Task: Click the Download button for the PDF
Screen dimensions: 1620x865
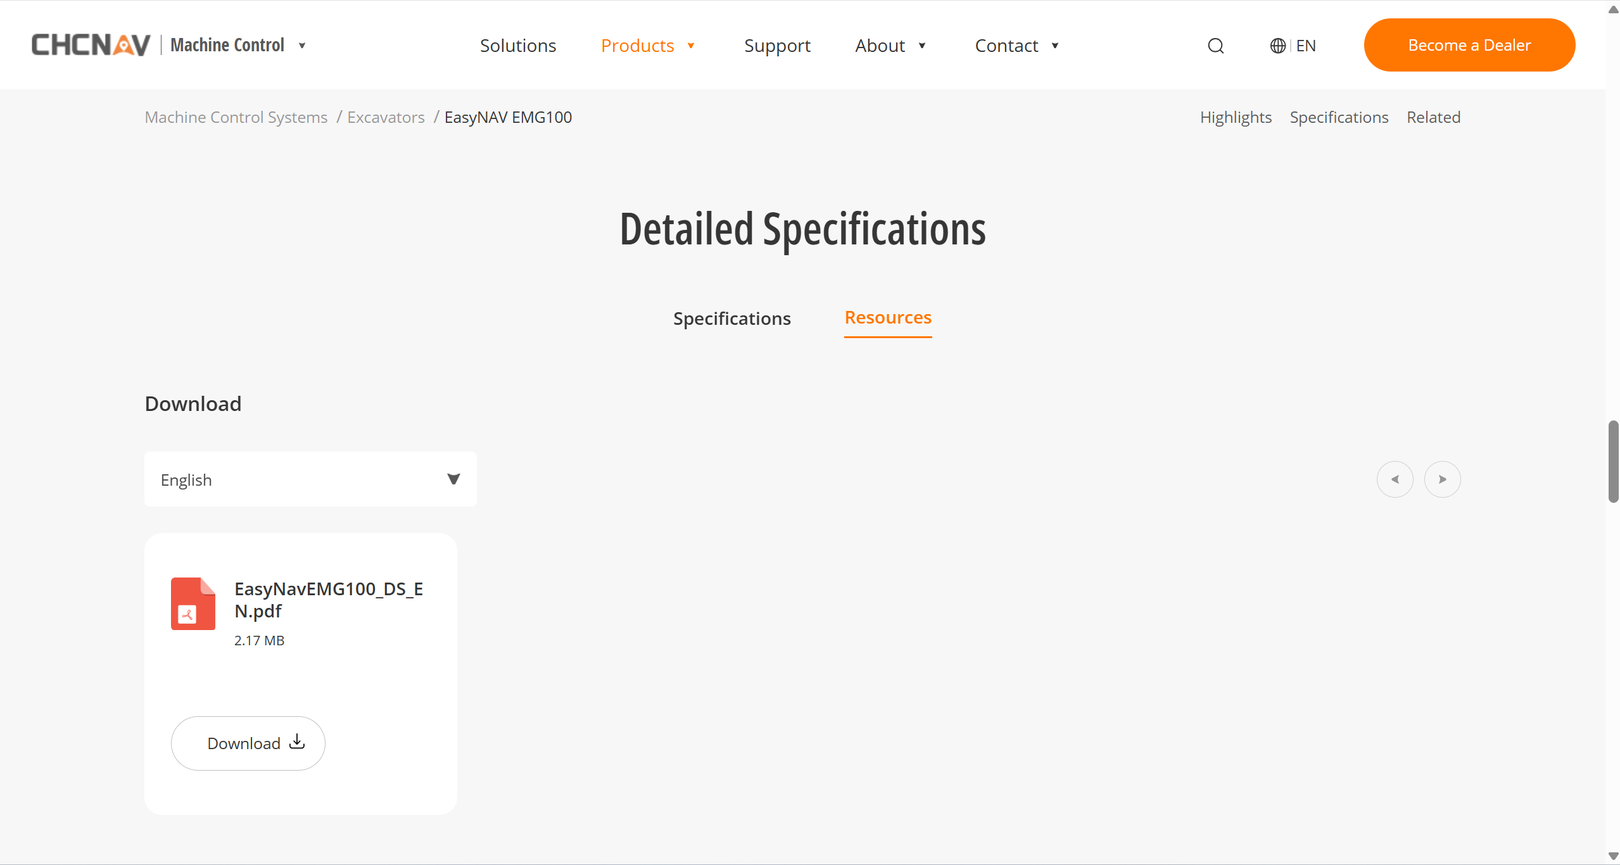Action: pyautogui.click(x=248, y=743)
